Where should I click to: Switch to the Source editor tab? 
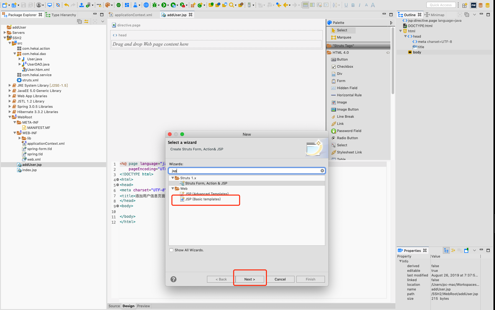point(114,306)
